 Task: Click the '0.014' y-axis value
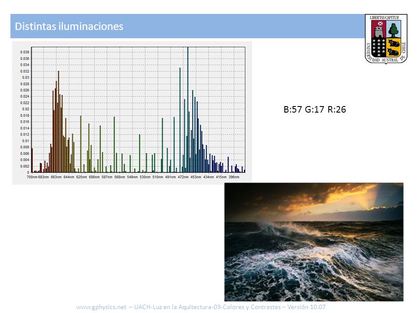pyautogui.click(x=25, y=128)
